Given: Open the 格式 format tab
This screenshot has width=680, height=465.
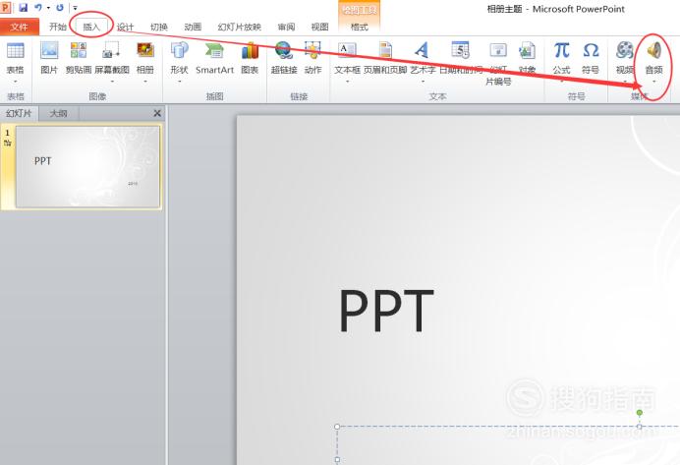Looking at the screenshot, I should click(x=359, y=27).
